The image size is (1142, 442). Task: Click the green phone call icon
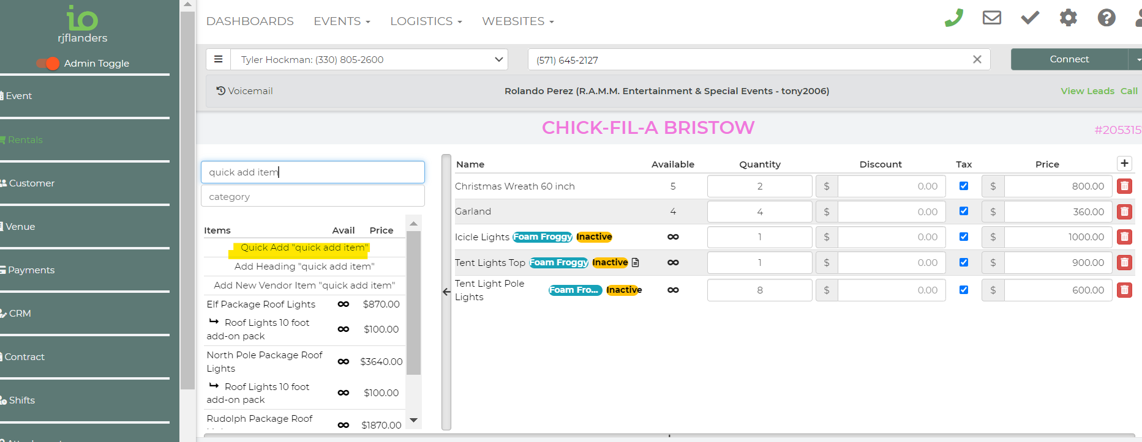953,18
